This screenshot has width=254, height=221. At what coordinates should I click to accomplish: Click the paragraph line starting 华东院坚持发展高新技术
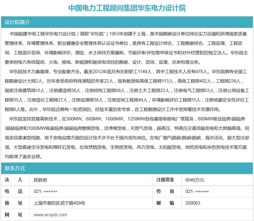click(127, 119)
